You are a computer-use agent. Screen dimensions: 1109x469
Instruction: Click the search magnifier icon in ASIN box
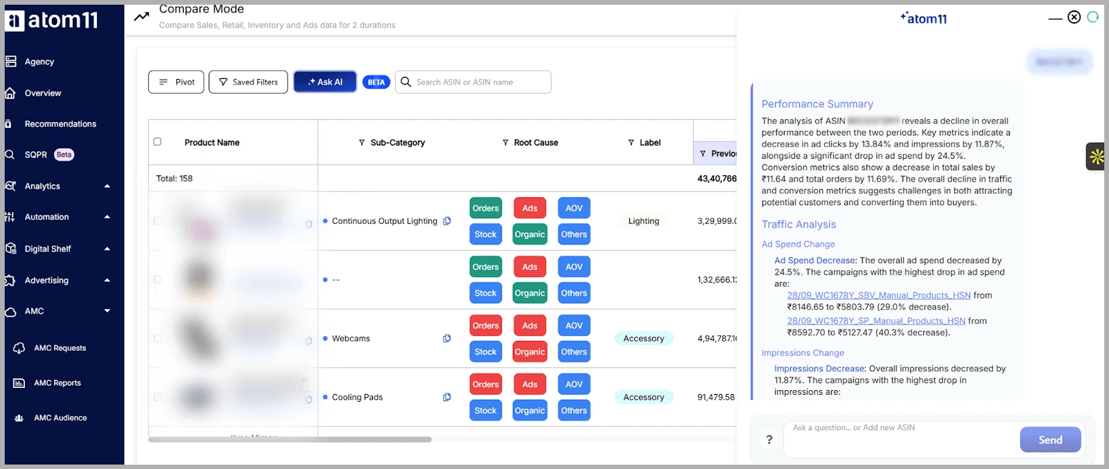(406, 82)
